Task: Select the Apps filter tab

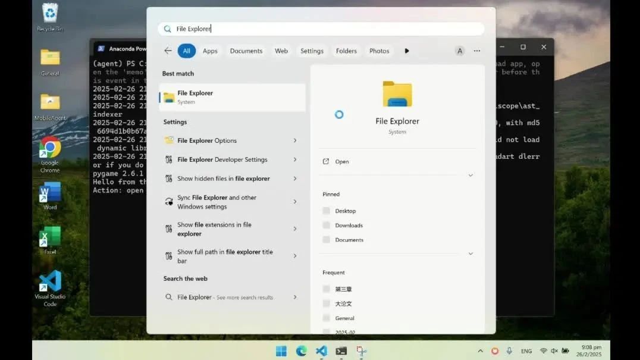Action: pyautogui.click(x=210, y=51)
